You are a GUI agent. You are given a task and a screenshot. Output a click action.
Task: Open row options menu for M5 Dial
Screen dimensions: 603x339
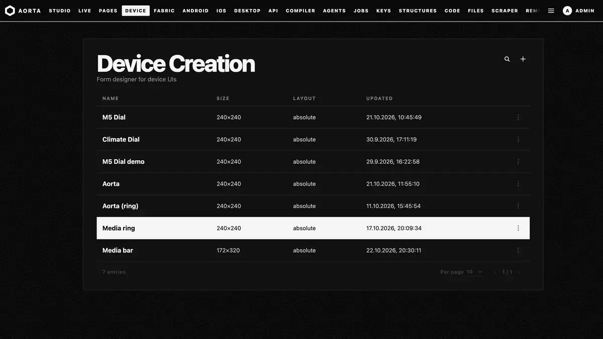click(518, 118)
